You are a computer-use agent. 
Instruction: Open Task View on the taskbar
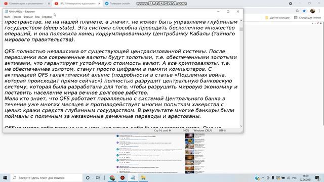(x=98, y=177)
